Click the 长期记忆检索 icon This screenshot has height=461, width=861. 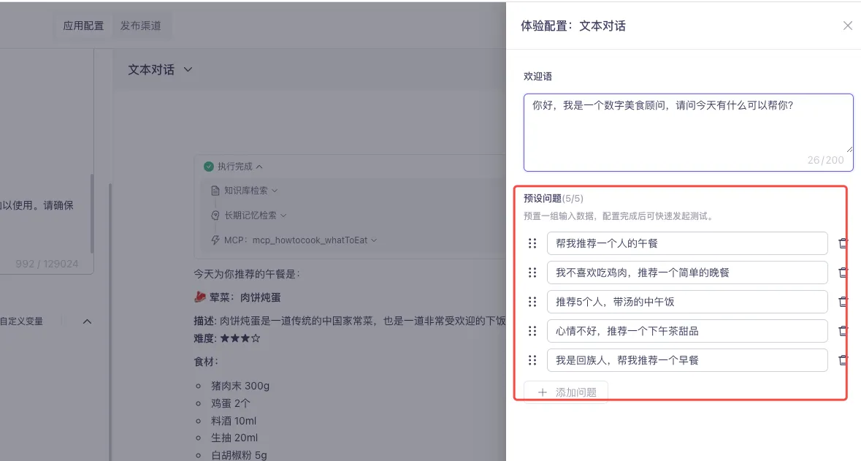click(215, 216)
